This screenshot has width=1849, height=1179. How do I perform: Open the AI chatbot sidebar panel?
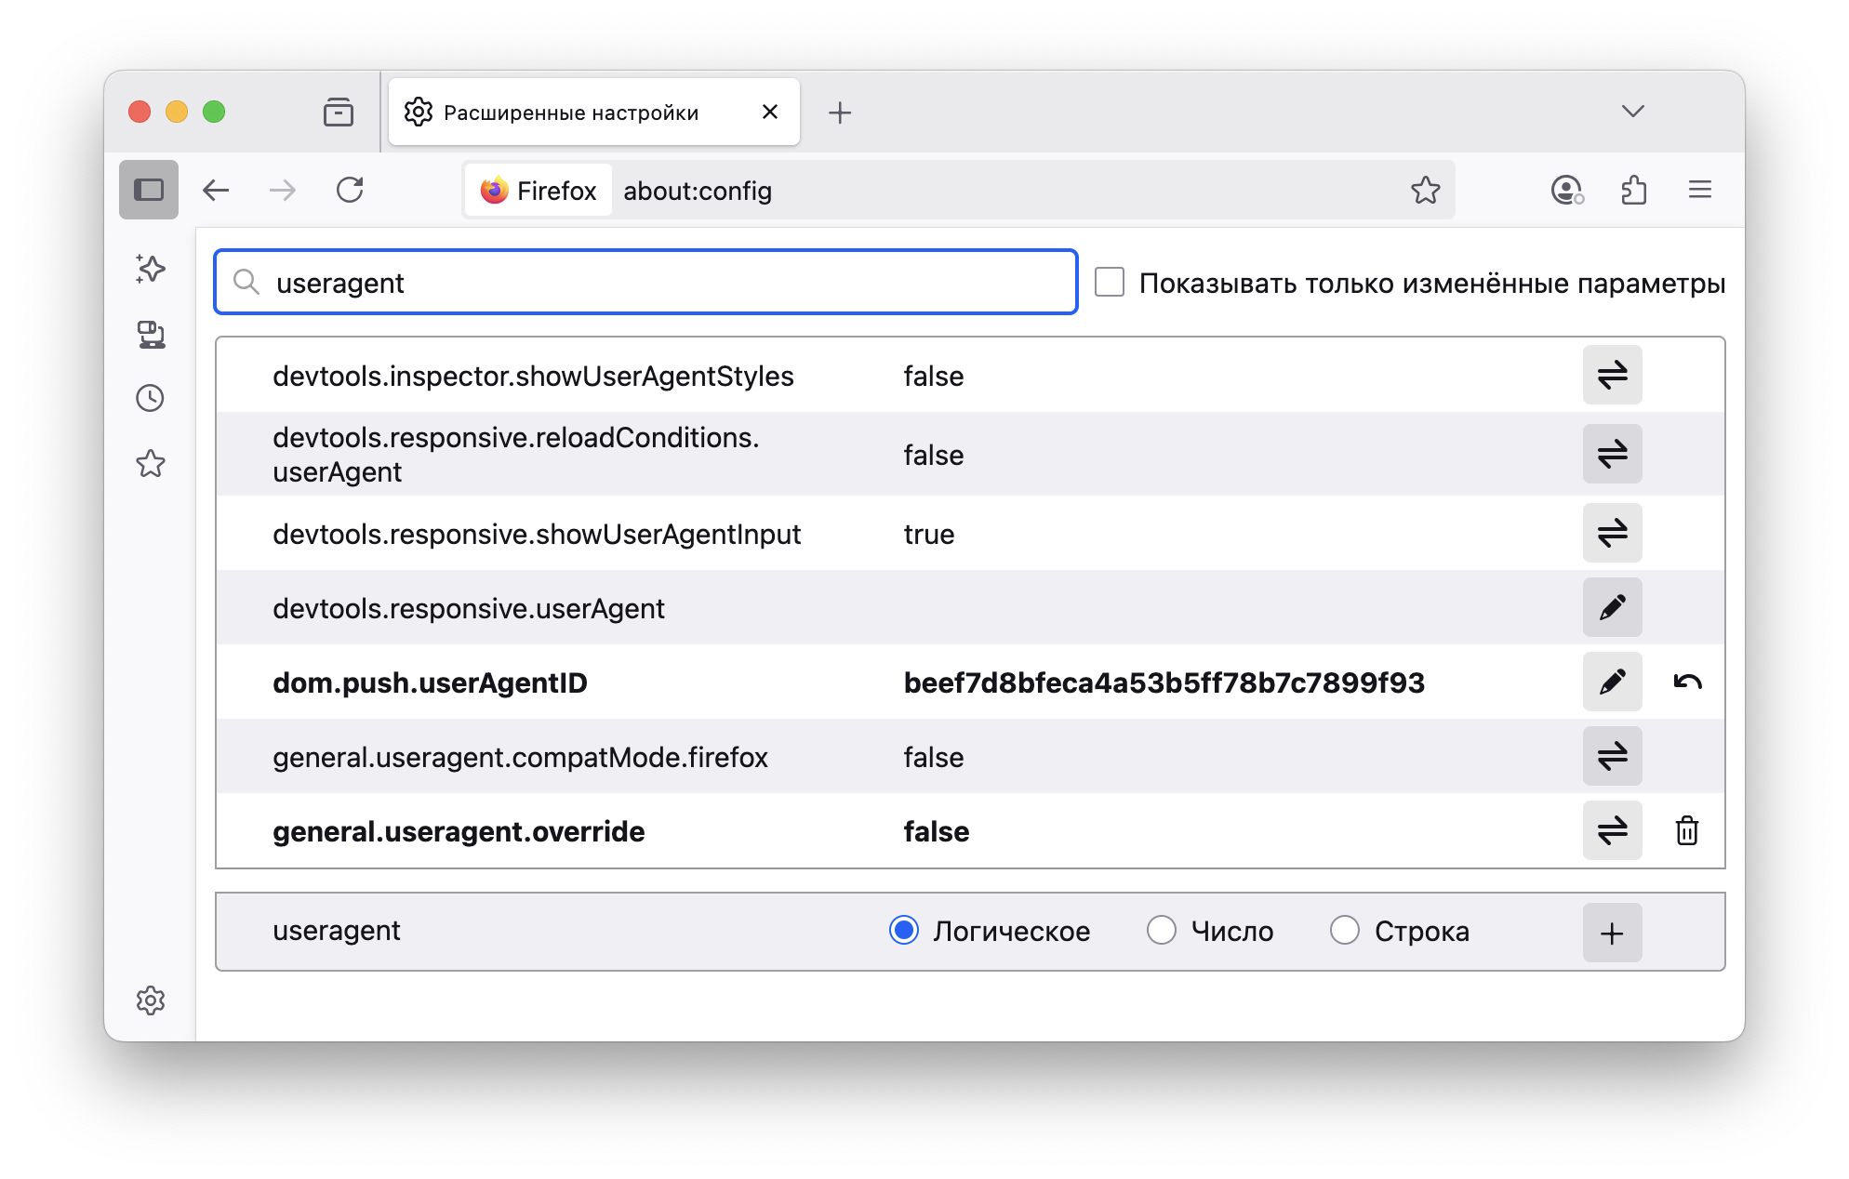[x=149, y=269]
